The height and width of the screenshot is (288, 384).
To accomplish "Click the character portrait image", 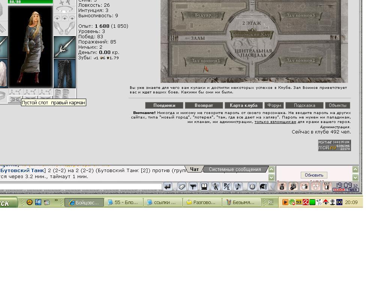I will pos(30,47).
